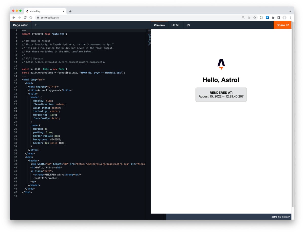Open the zoom magnifier in the address bar
Image resolution: width=304 pixels, height=233 pixels.
tap(243, 18)
